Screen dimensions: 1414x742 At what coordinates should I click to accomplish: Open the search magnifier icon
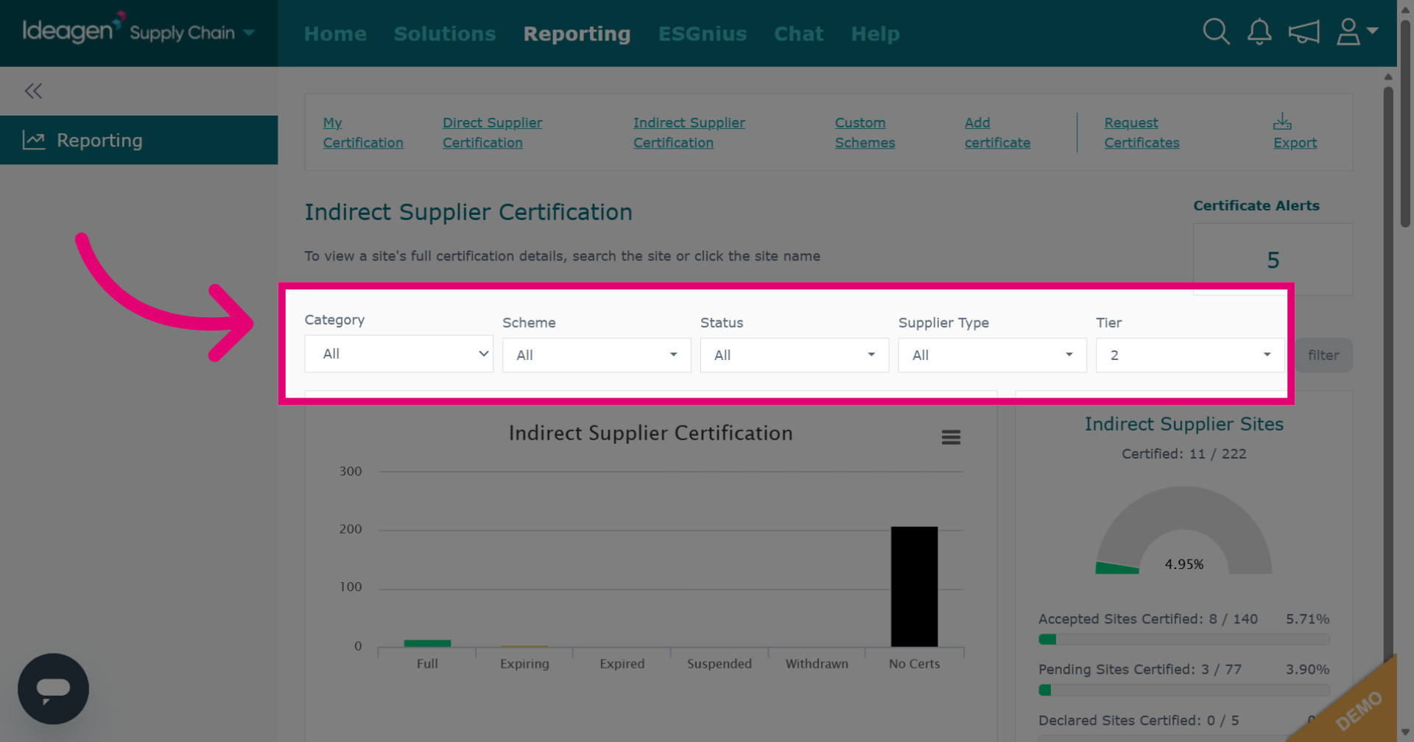[x=1216, y=32]
